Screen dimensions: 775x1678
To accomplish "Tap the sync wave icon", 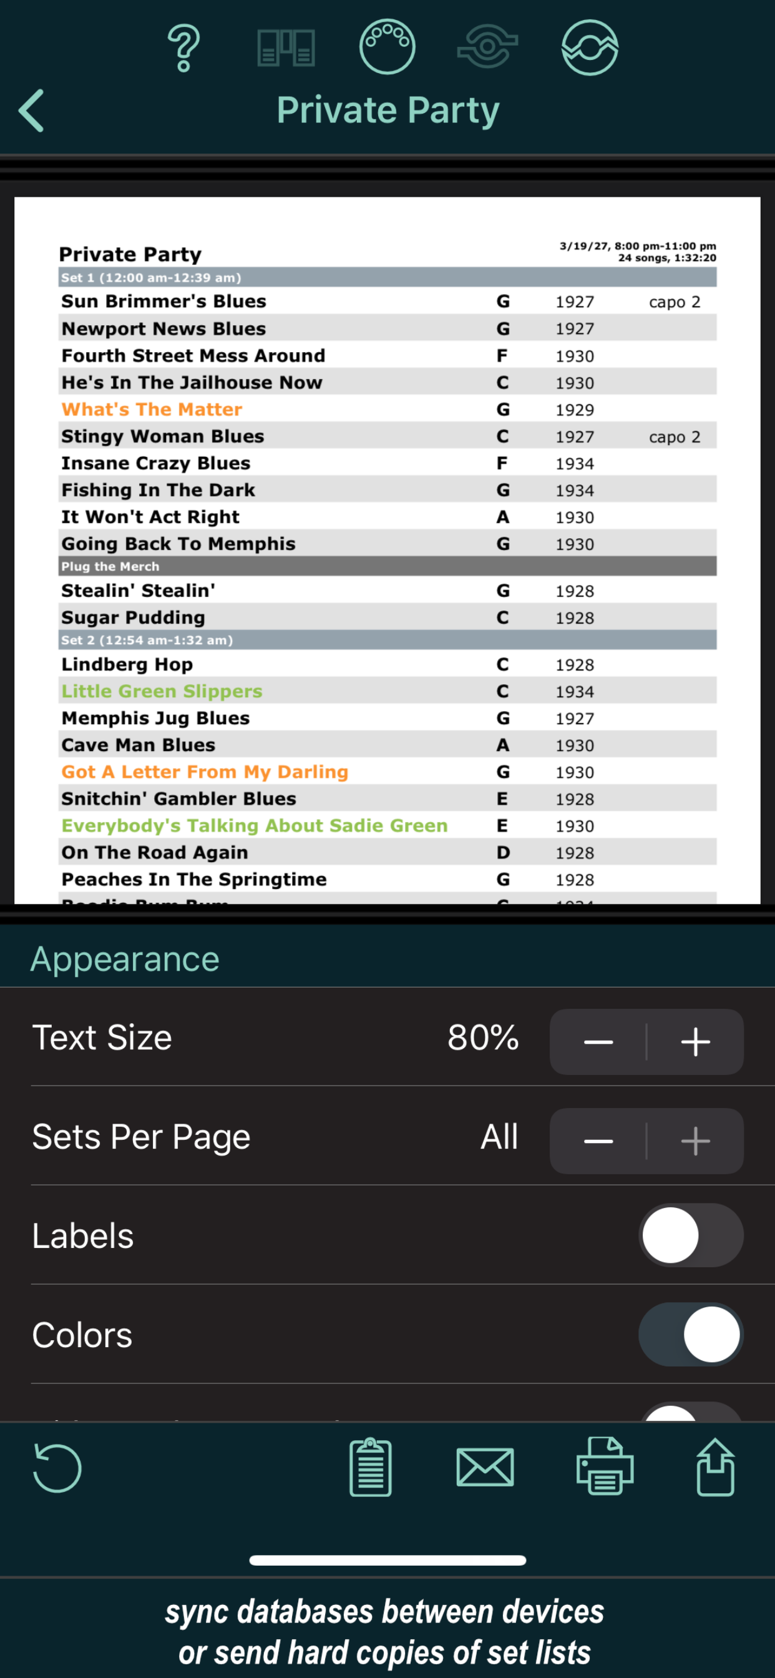I will click(590, 47).
